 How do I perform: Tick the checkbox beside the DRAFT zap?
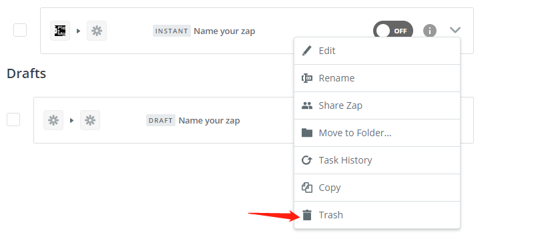(13, 119)
